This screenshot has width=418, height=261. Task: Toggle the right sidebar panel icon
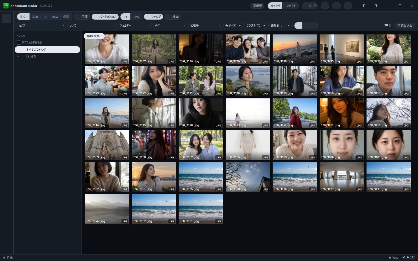point(376,6)
